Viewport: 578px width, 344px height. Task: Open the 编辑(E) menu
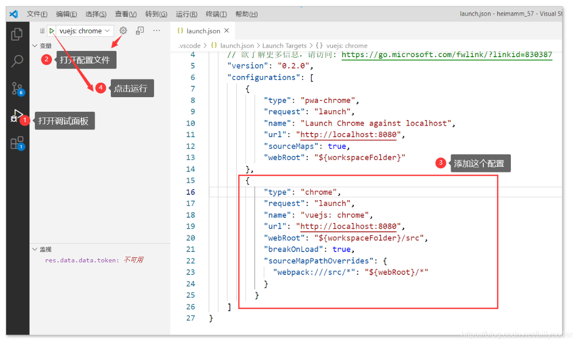pyautogui.click(x=67, y=14)
